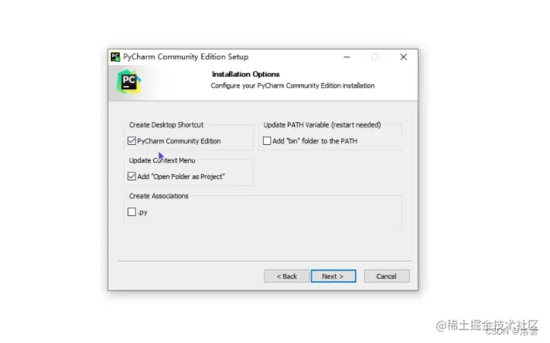The width and height of the screenshot is (550, 343).
Task: Click the watermark text in corner
Action: click(487, 328)
